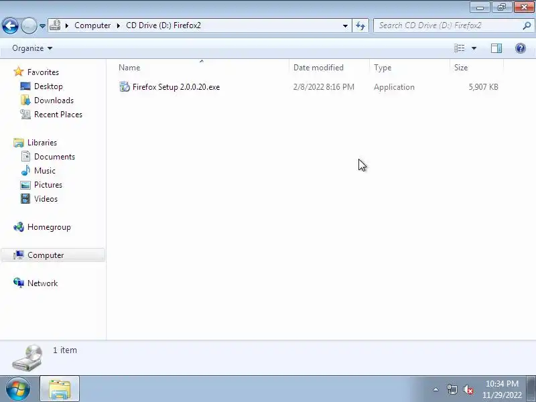The height and width of the screenshot is (402, 536).
Task: Click the muted volume tray icon
Action: pos(468,389)
